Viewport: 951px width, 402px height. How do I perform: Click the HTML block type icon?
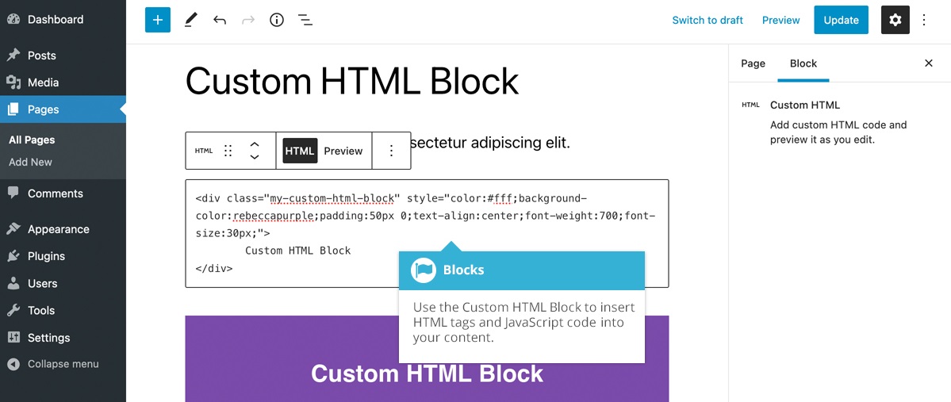click(x=204, y=151)
